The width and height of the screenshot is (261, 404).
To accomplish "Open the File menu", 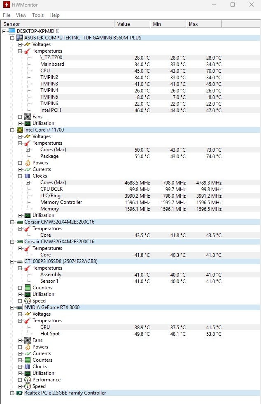I will [x=7, y=15].
